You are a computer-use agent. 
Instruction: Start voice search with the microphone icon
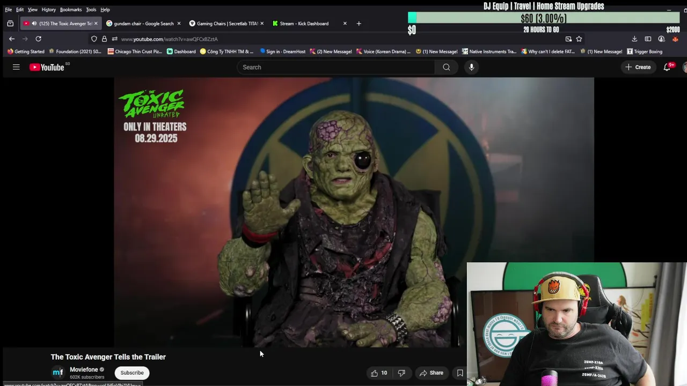click(x=471, y=67)
